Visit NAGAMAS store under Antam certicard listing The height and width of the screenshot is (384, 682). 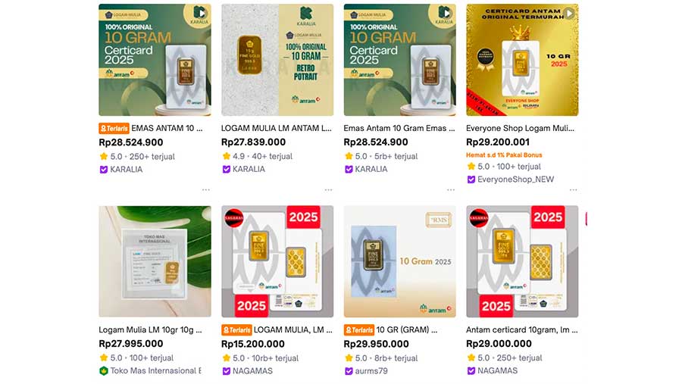(497, 370)
